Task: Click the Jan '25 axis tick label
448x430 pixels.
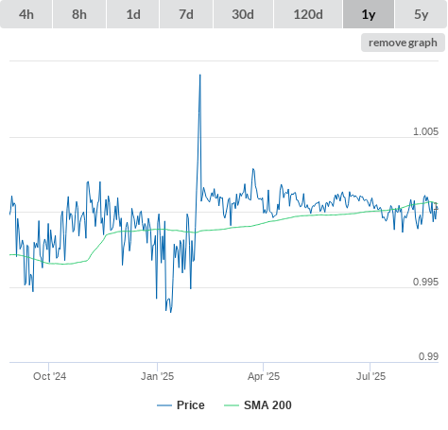Action: [x=157, y=376]
